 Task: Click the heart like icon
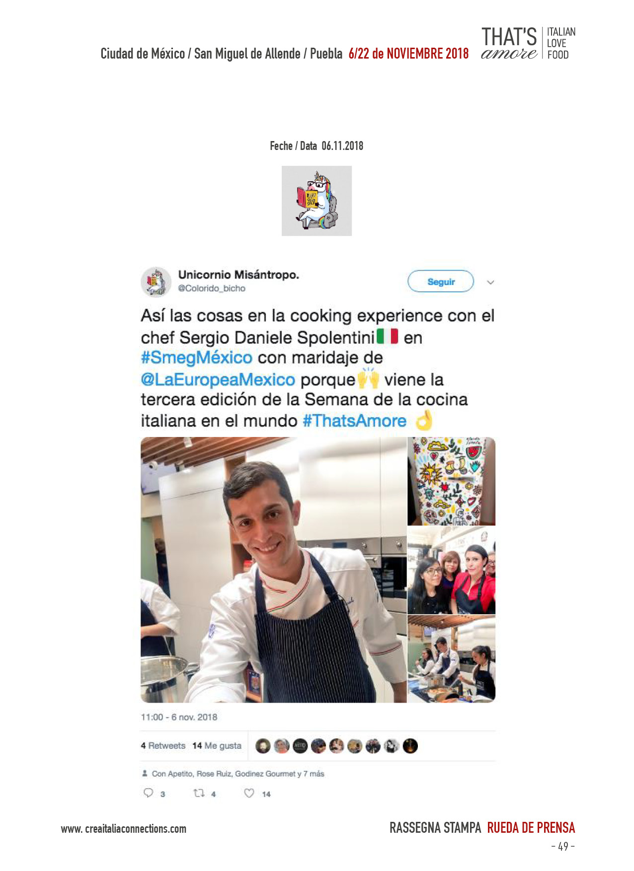249,793
